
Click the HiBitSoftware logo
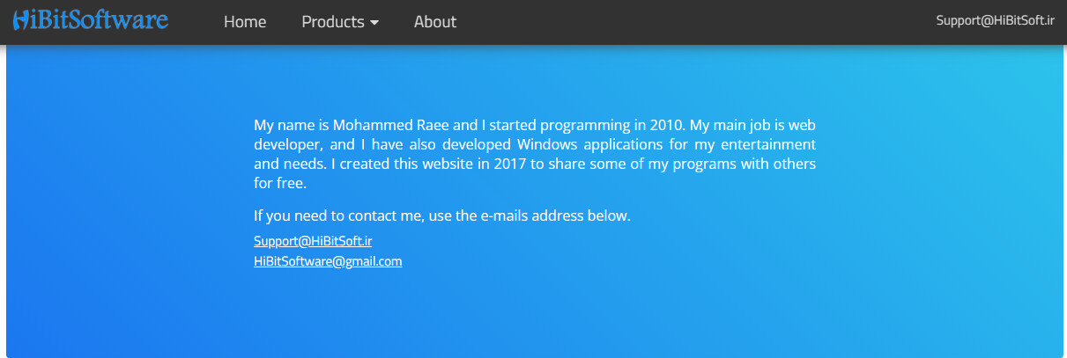(x=91, y=19)
